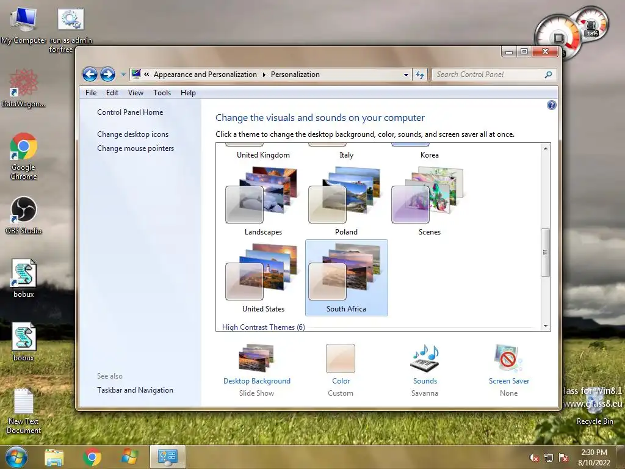Click the CPU meter desktop gadget
Viewport: 625px width, 469px height.
[558, 37]
